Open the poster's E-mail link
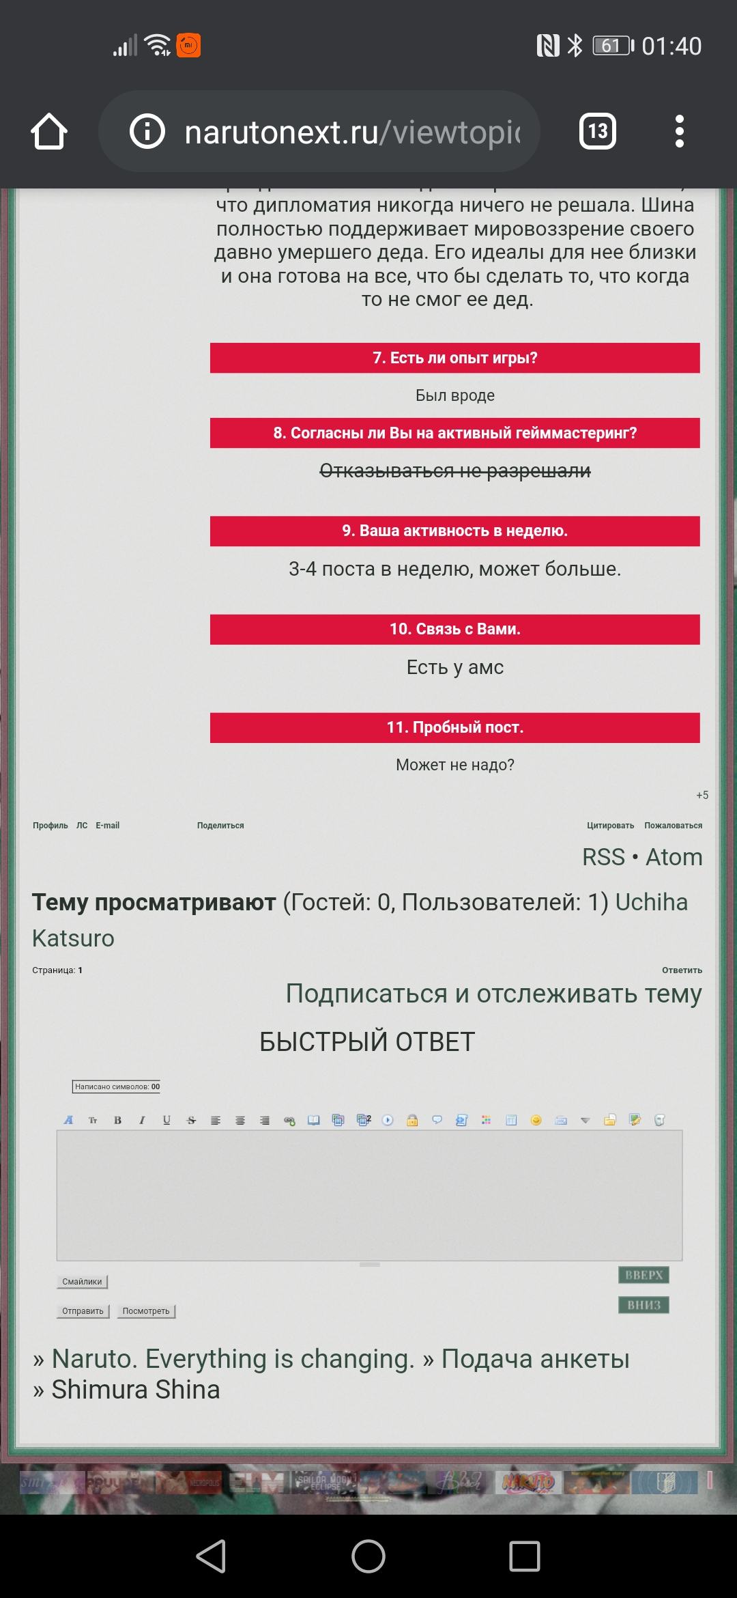 [x=107, y=826]
